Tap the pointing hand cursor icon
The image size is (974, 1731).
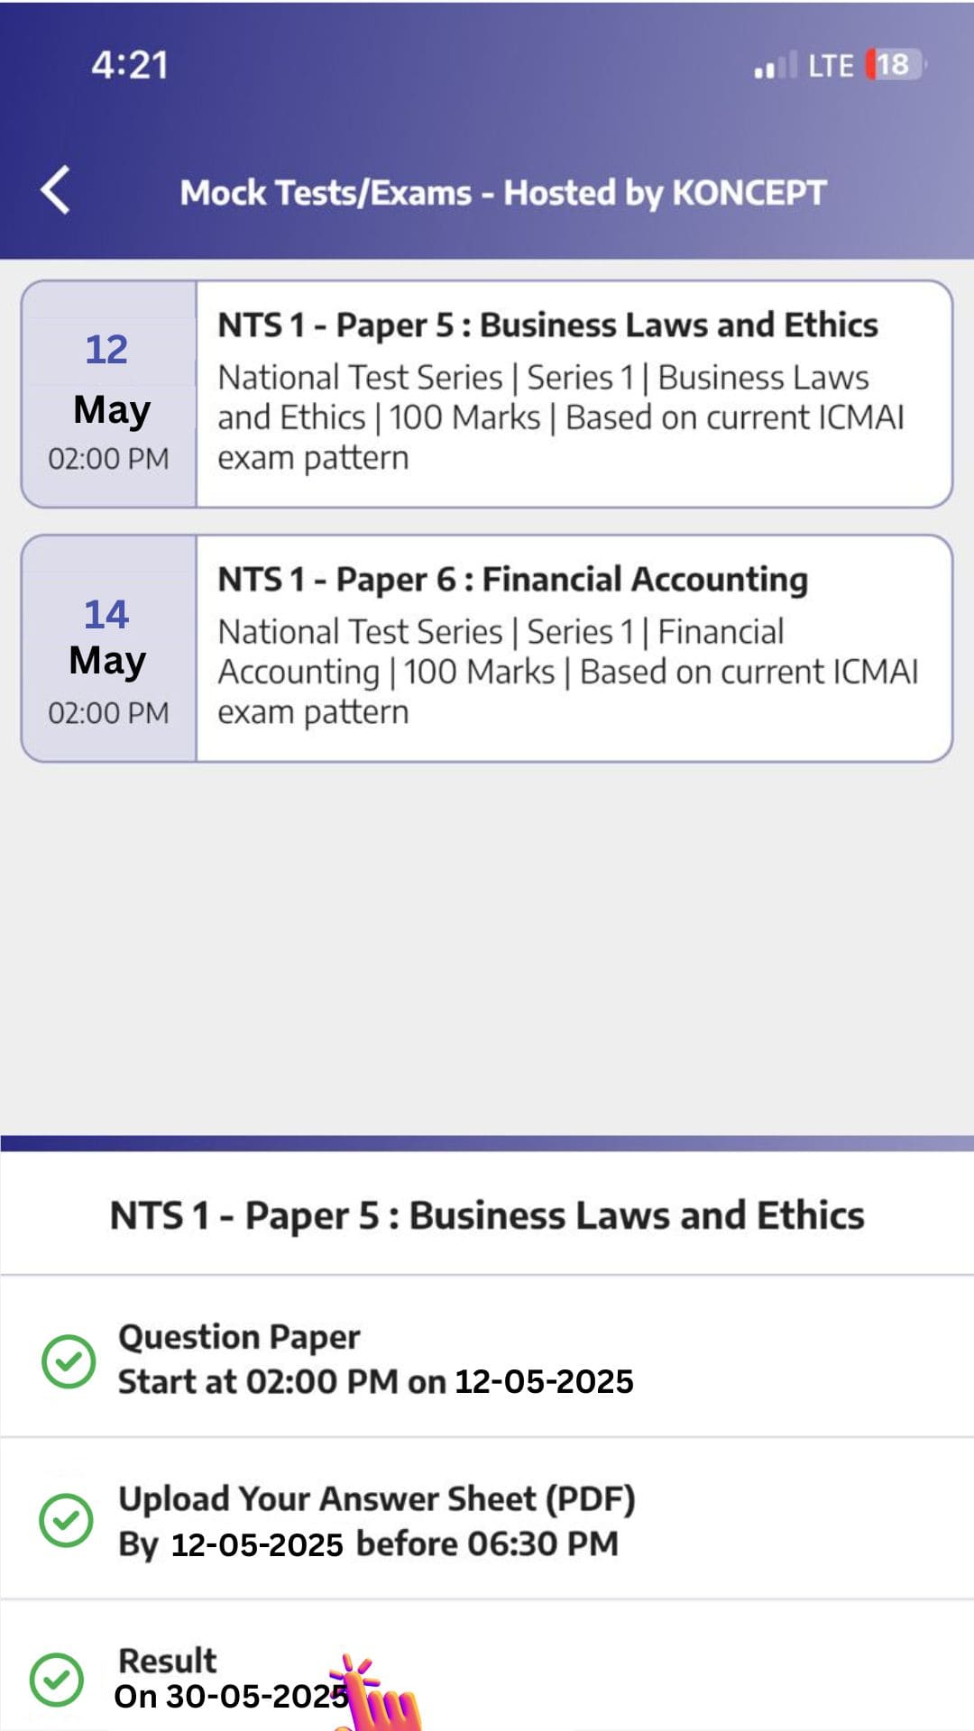point(379,1697)
